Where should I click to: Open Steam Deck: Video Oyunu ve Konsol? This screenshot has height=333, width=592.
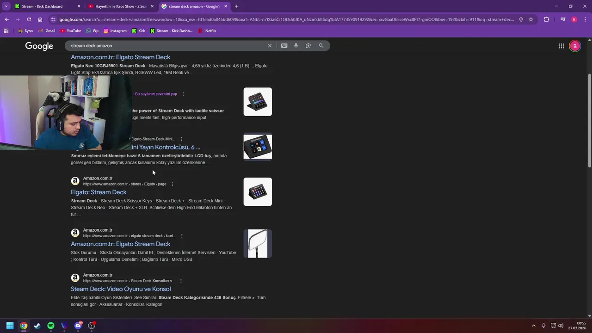click(x=121, y=289)
